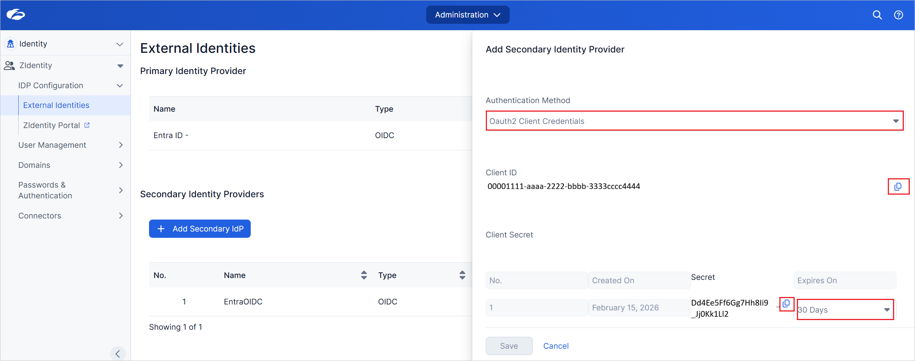Click the Showing 1 of 1 text
The height and width of the screenshot is (361, 915).
tap(175, 327)
